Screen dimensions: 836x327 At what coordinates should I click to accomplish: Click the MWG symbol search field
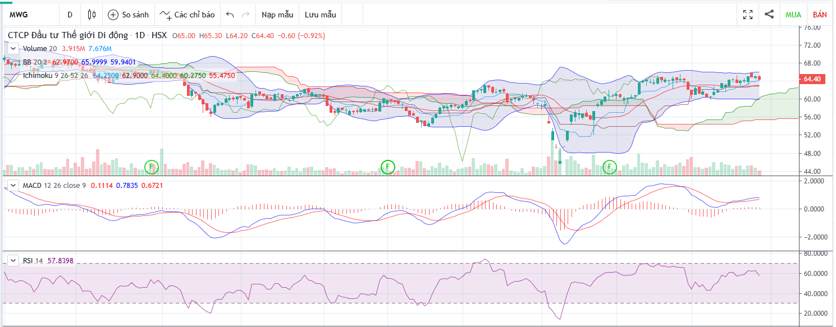(x=28, y=15)
